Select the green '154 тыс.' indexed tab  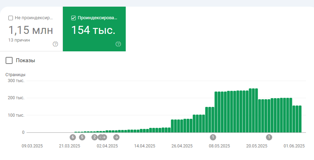94,29
